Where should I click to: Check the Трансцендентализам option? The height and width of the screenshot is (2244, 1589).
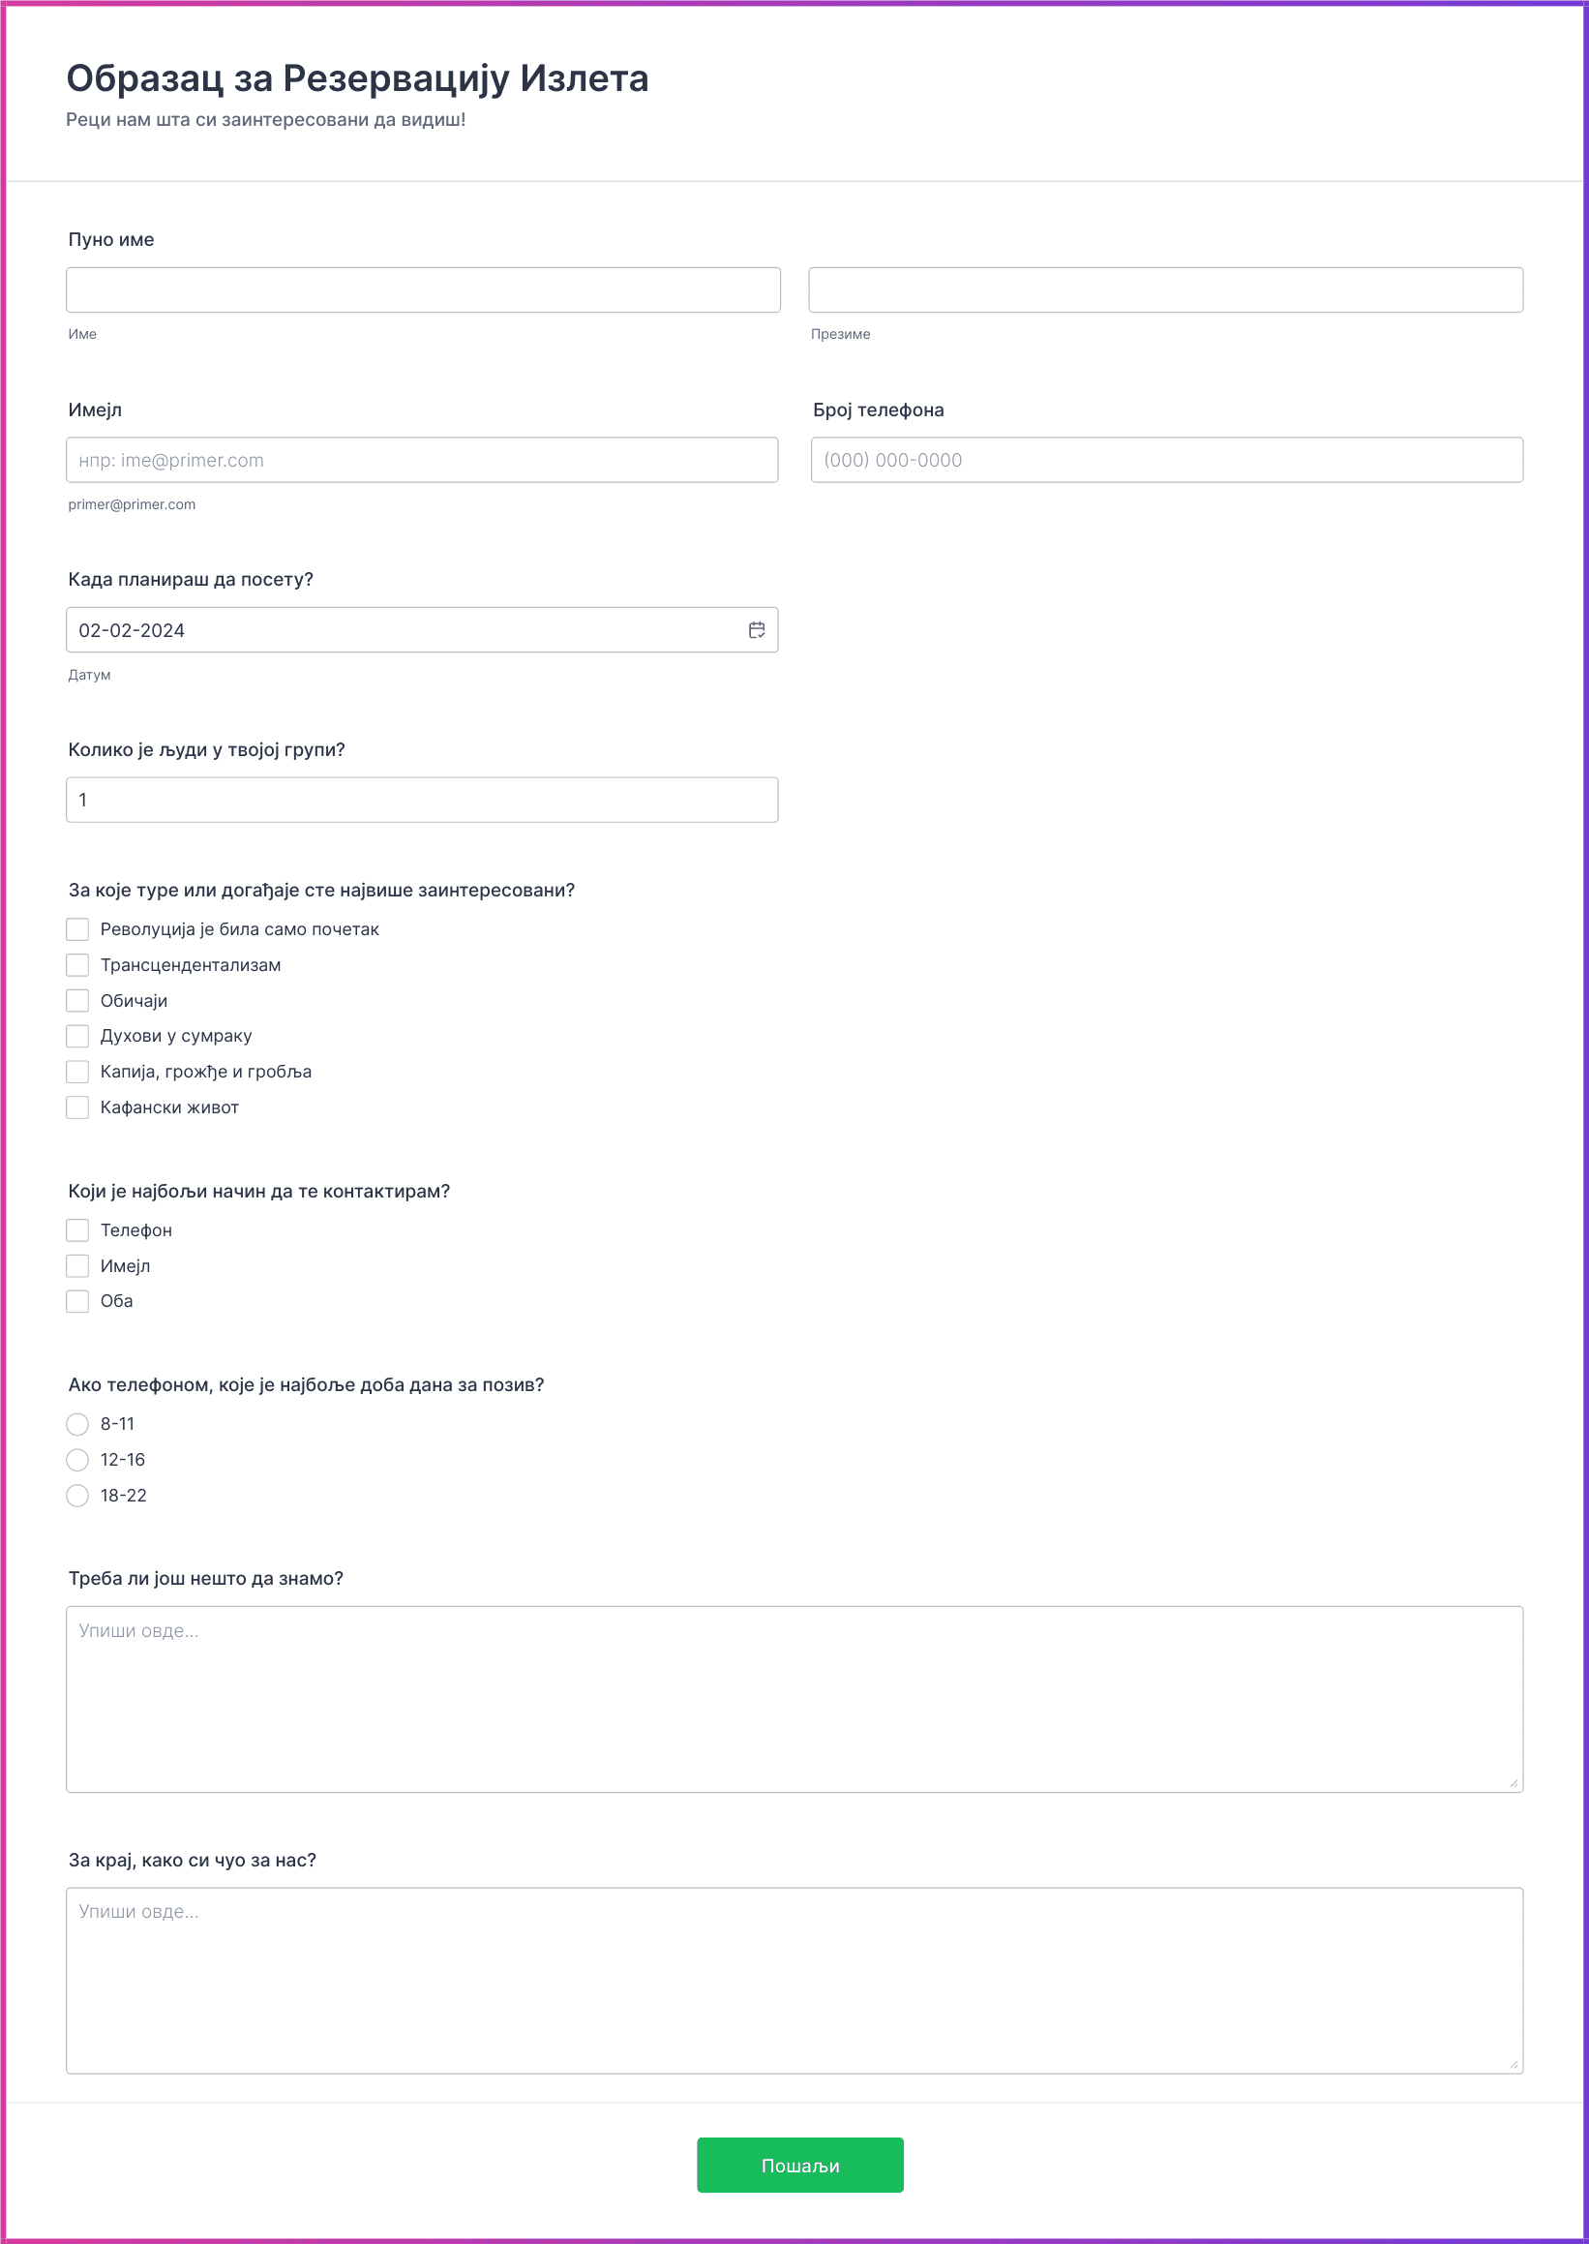click(x=77, y=965)
